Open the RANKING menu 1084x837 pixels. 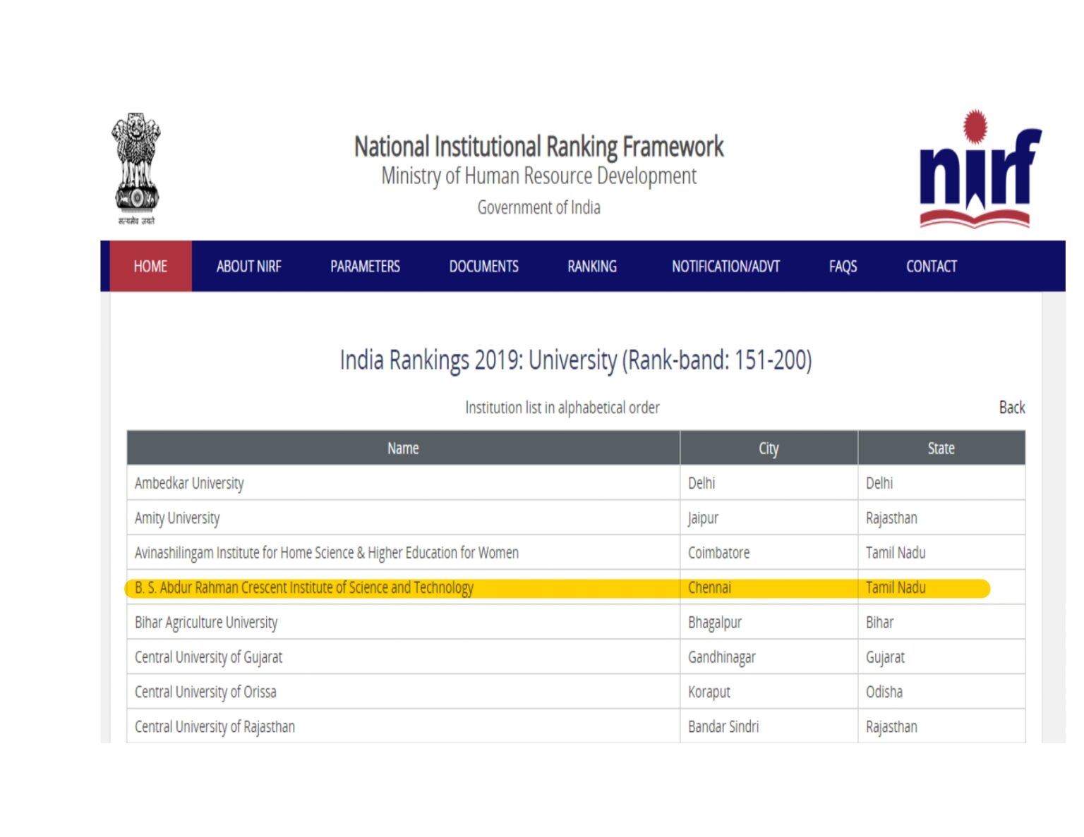pyautogui.click(x=591, y=267)
